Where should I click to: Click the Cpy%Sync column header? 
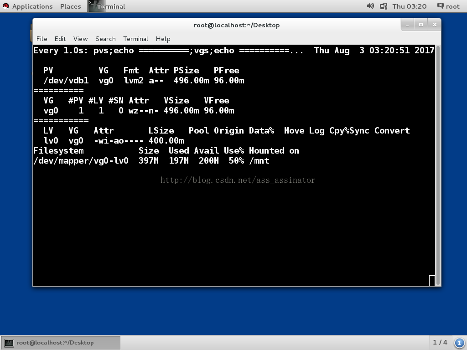349,131
